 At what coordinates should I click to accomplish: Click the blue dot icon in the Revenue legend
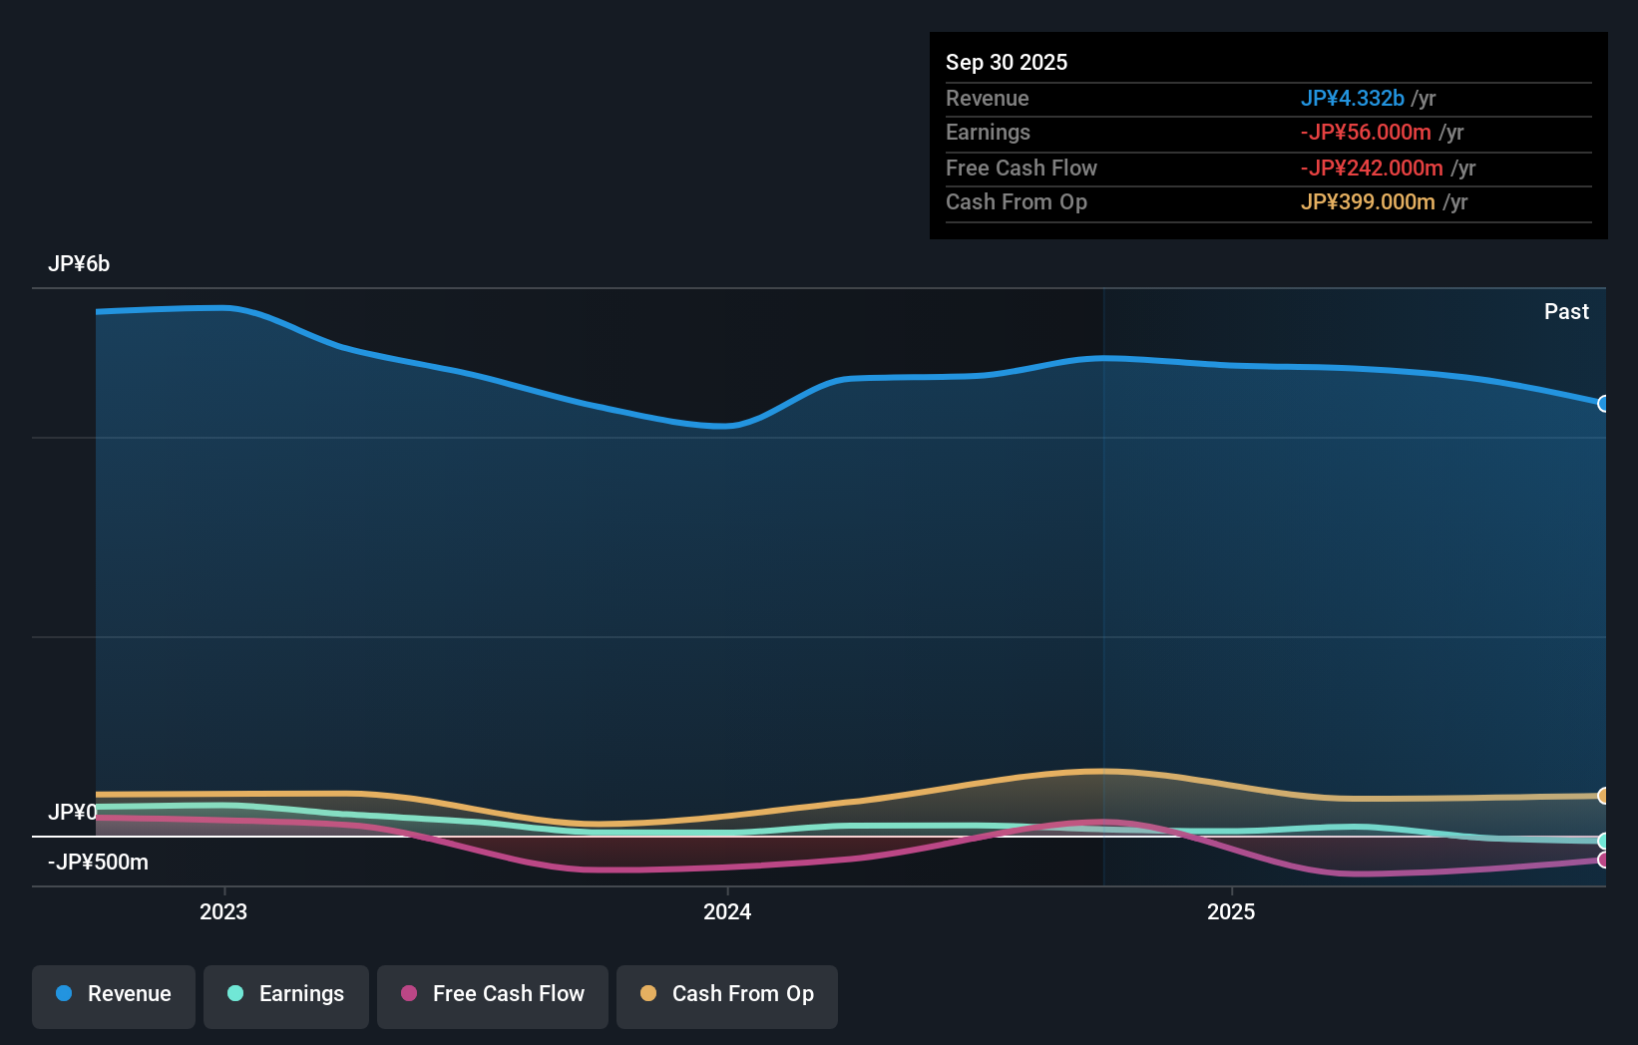[65, 994]
